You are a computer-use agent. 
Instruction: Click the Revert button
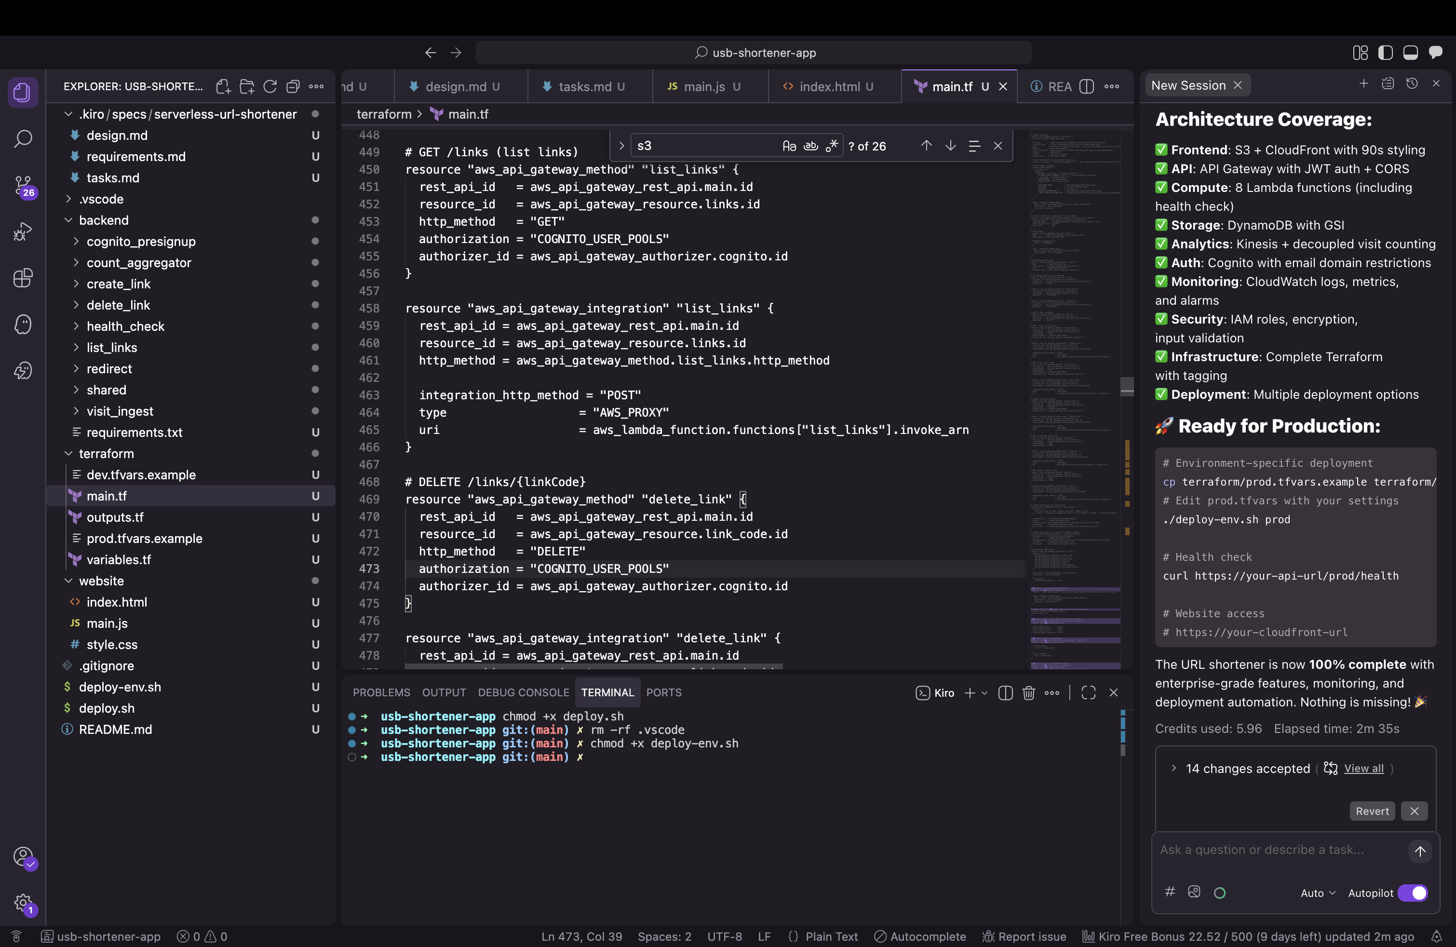1372,811
